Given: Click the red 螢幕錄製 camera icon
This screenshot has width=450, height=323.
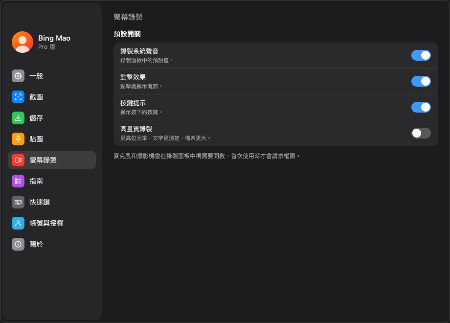Looking at the screenshot, I should click(18, 160).
